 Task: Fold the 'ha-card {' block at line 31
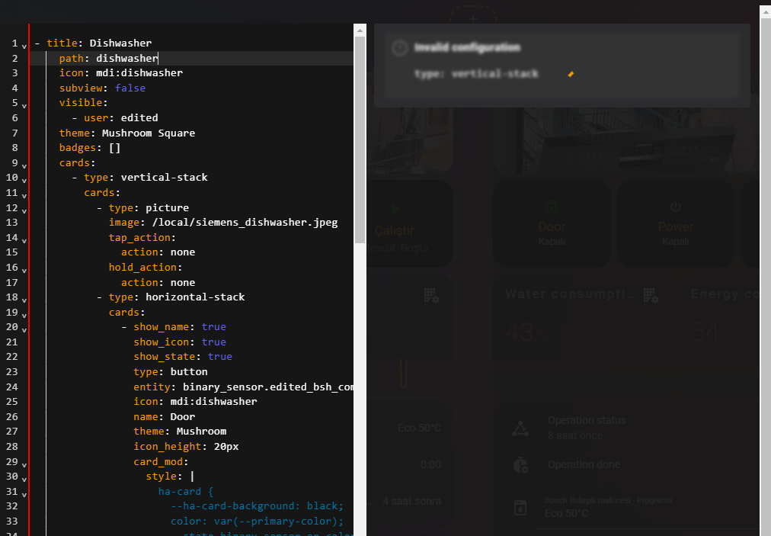tap(24, 495)
